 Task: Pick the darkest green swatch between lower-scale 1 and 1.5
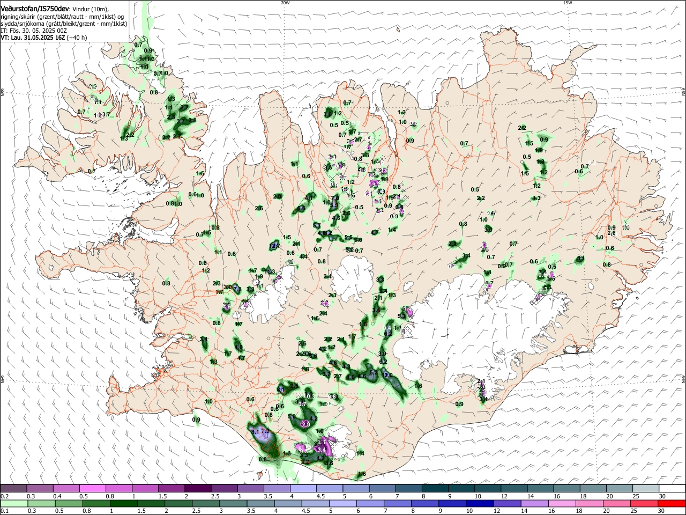pyautogui.click(x=124, y=503)
